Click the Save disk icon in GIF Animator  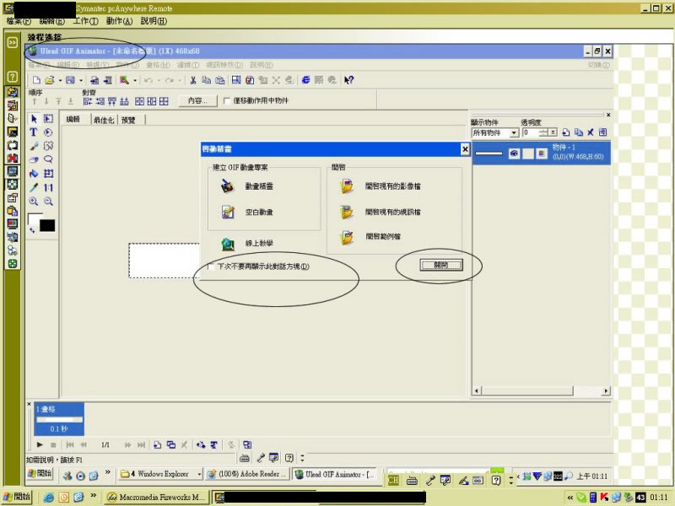70,80
